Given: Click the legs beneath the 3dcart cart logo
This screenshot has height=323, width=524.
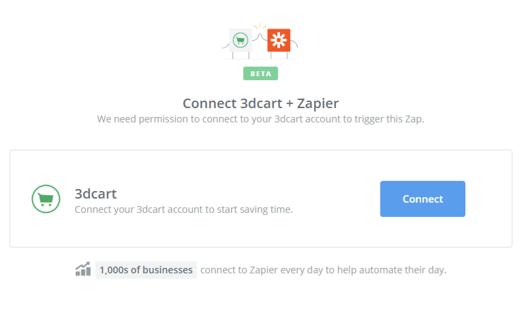Looking at the screenshot, I should point(241,55).
